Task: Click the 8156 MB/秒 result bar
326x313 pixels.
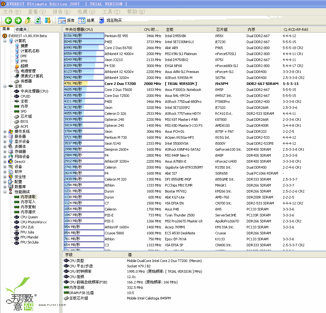Action: tap(84, 36)
